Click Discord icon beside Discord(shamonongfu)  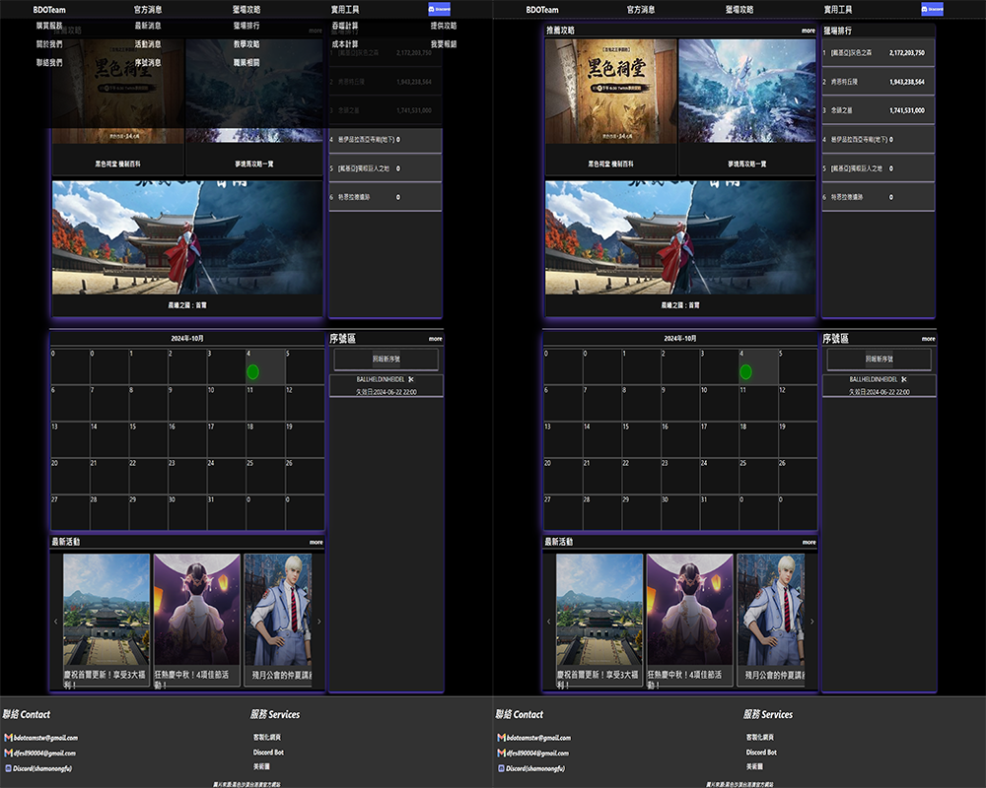click(8, 767)
